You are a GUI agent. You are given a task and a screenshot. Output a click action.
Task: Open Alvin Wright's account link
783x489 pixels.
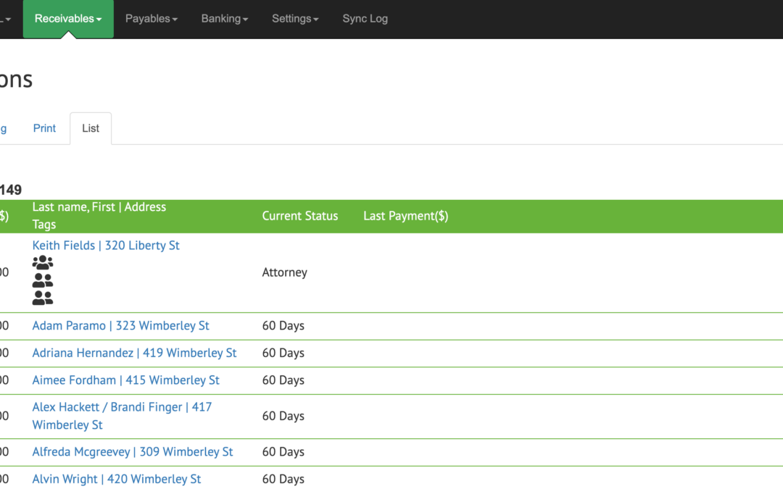click(x=116, y=479)
